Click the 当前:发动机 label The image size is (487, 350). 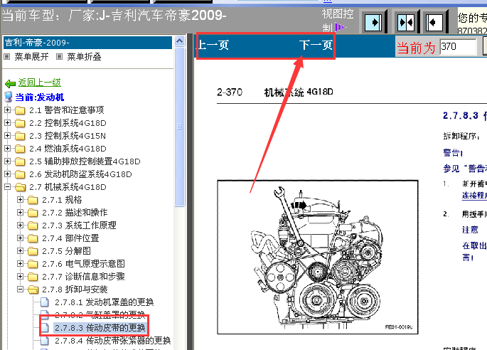click(40, 97)
